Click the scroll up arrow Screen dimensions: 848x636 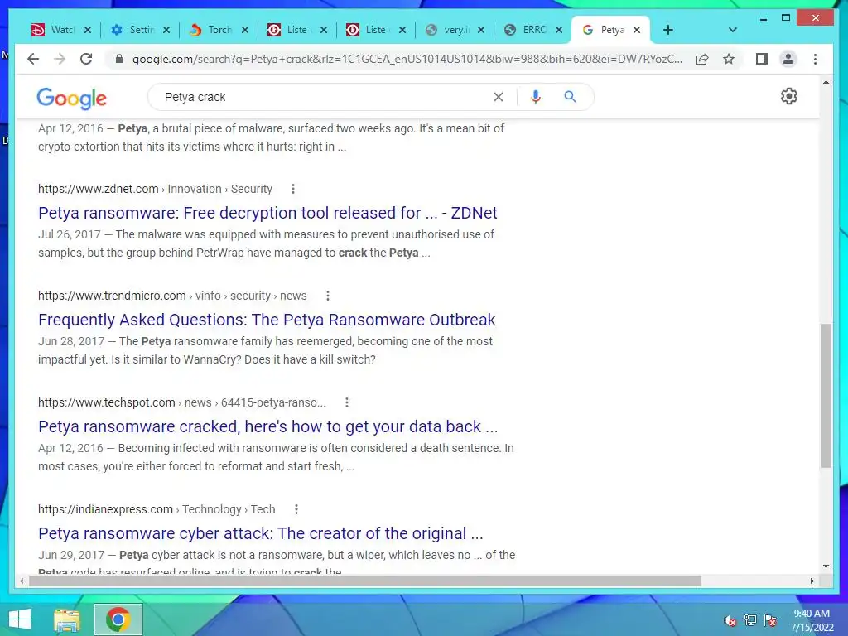826,82
